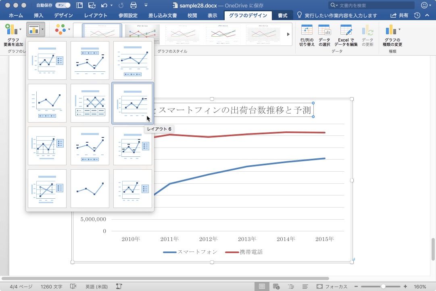The image size is (436, 291).
Task: Switch to the 挿入 tab
Action: coord(38,16)
